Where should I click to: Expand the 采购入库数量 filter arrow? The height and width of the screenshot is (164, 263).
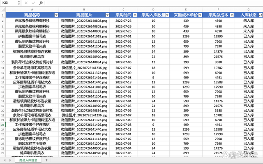point(167,15)
